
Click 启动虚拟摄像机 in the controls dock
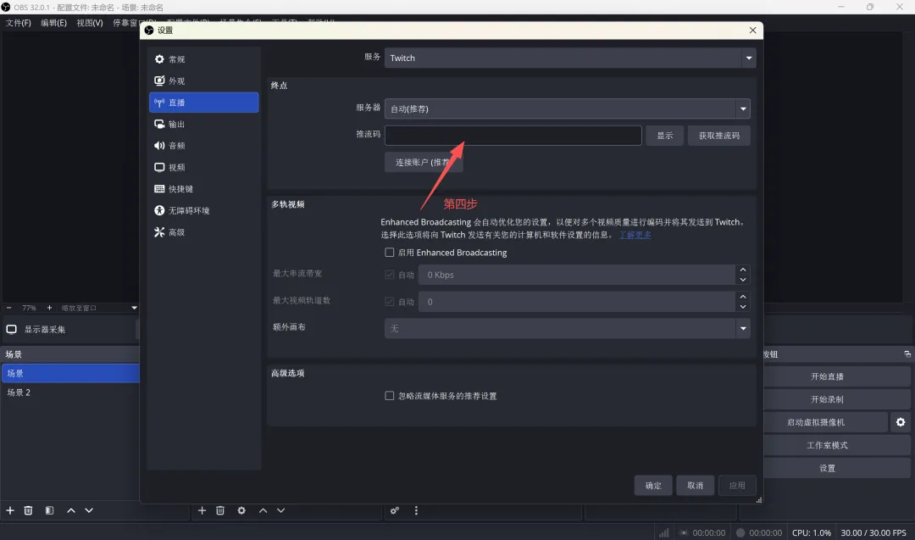[825, 422]
